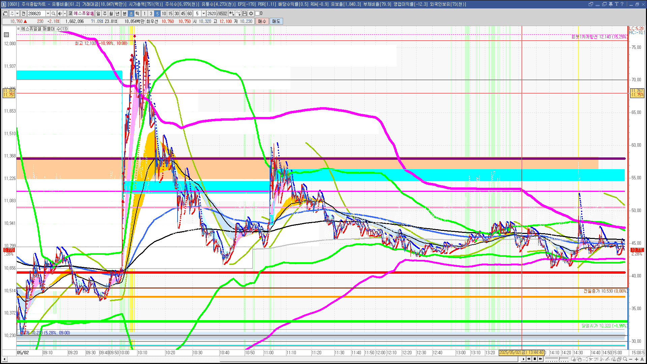
Task: Click the 매도 sell button
Action: pyautogui.click(x=276, y=21)
